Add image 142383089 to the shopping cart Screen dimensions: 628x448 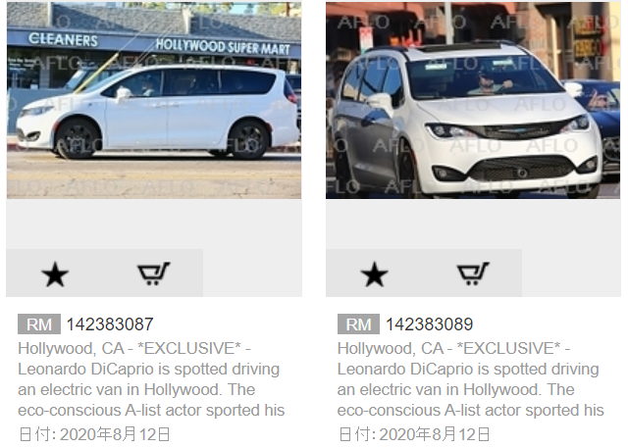[x=473, y=274]
